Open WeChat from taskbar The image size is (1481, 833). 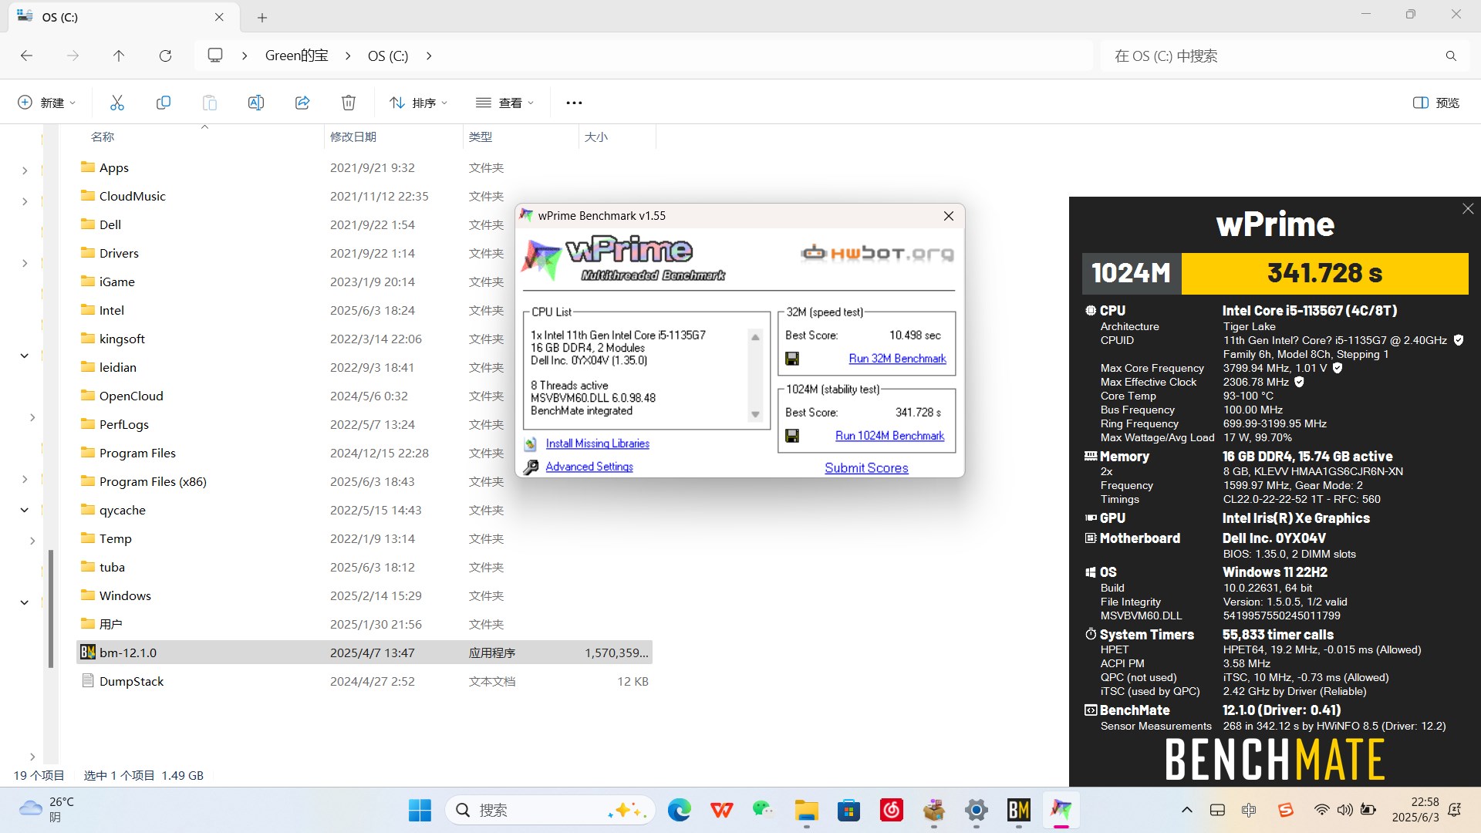(x=764, y=810)
